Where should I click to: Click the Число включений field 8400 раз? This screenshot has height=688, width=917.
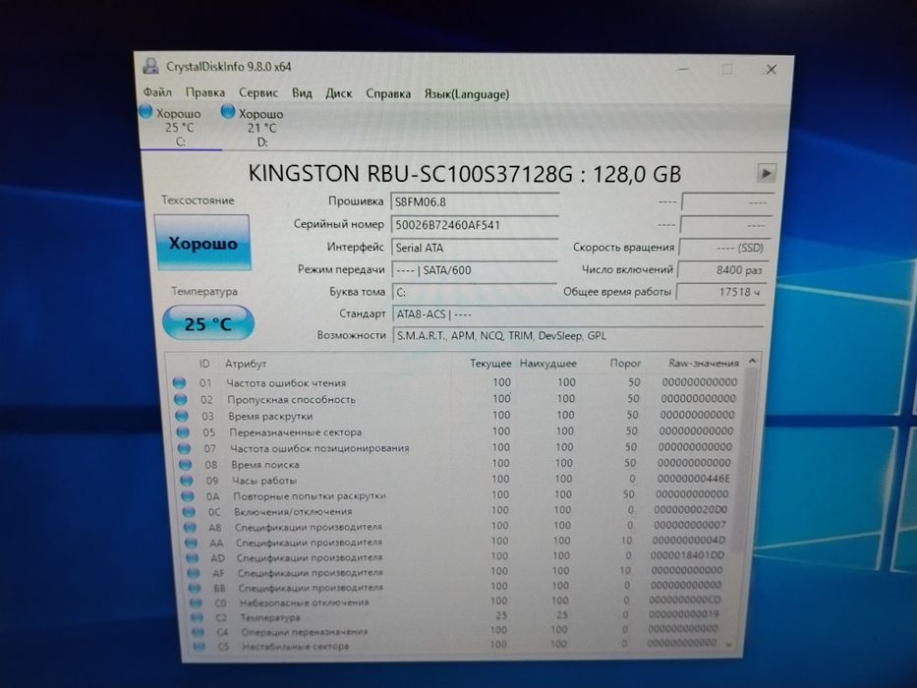(x=721, y=269)
